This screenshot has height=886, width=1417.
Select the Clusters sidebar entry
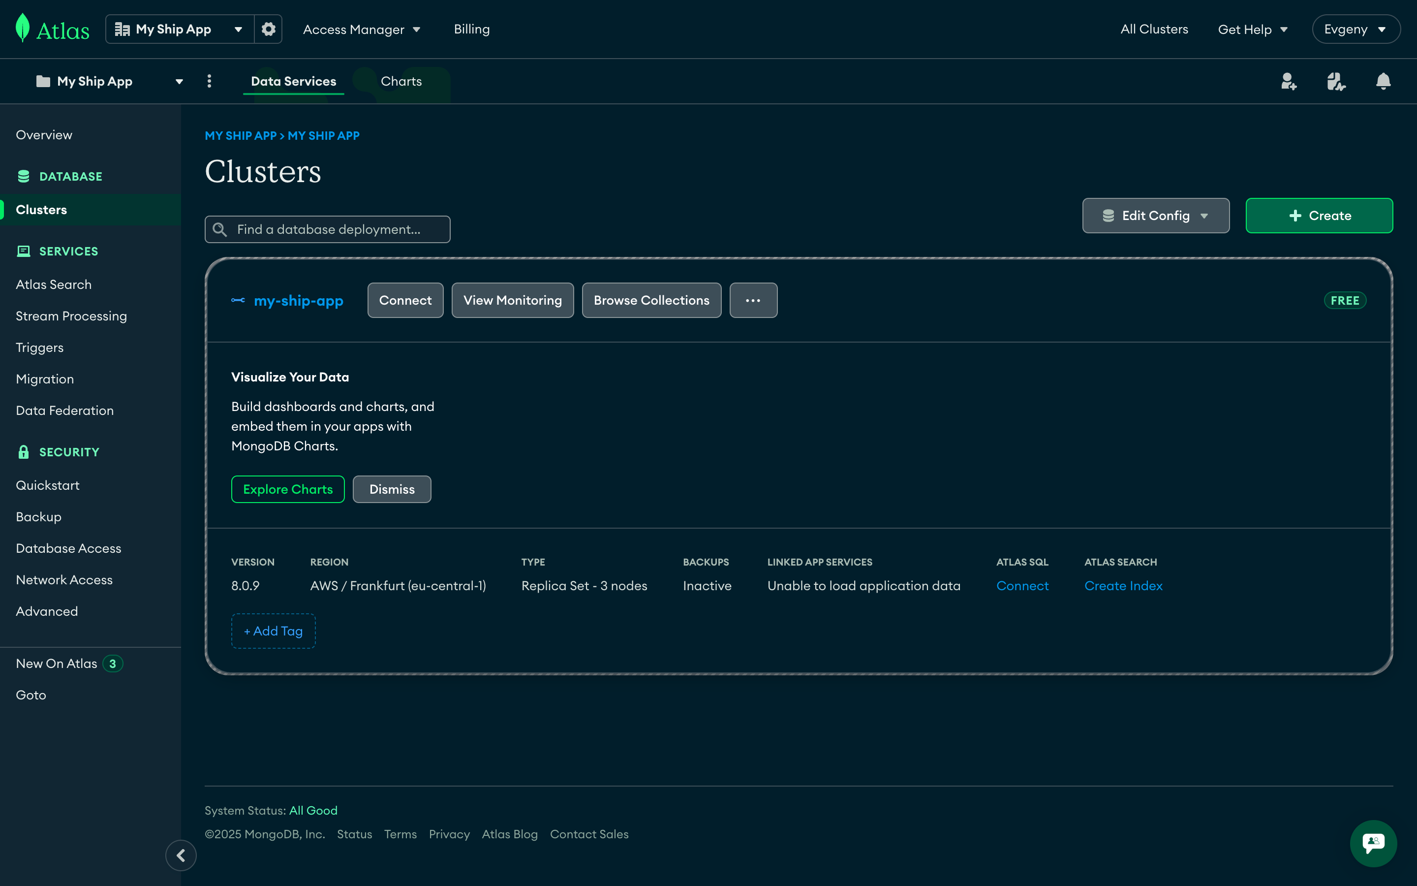tap(41, 209)
